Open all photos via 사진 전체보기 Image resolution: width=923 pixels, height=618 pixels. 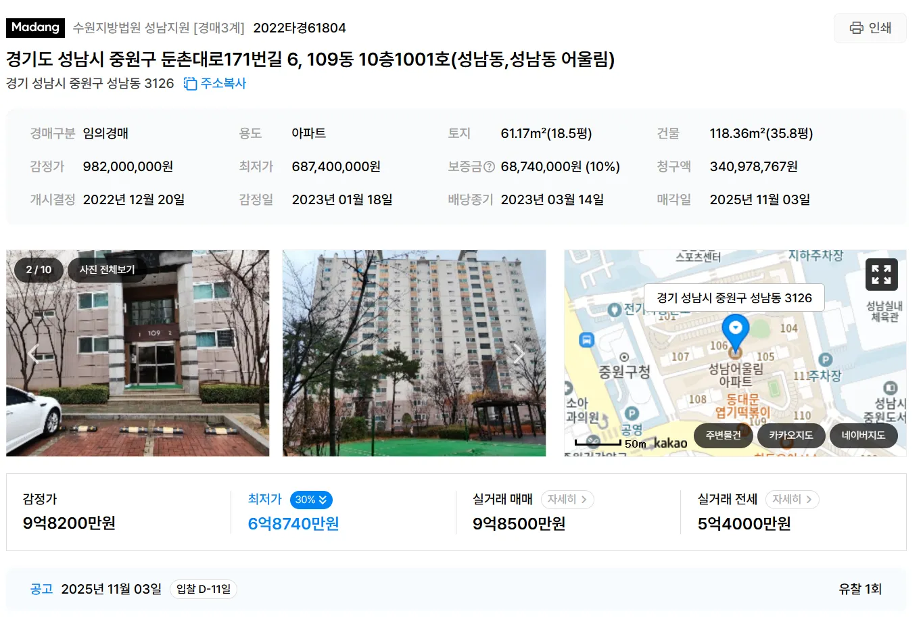[107, 269]
